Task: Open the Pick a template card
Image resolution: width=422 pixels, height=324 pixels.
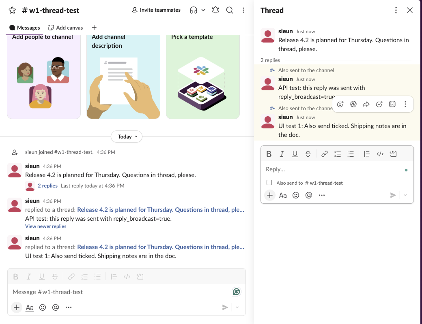Action: (203, 77)
